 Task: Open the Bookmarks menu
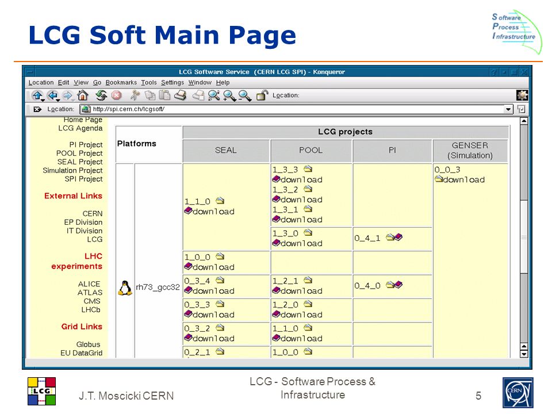pos(121,82)
